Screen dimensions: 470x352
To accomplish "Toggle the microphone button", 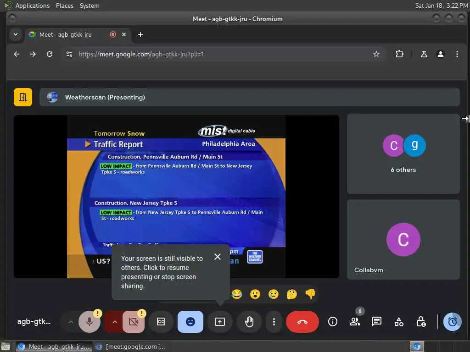I will click(x=90, y=322).
